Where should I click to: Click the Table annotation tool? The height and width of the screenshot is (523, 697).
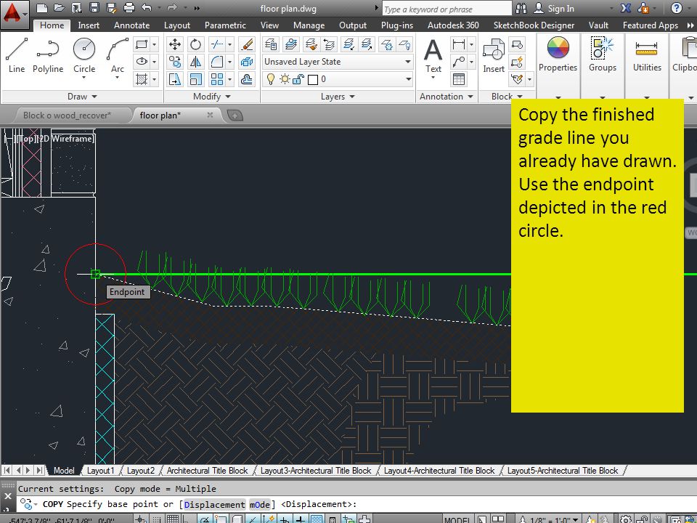458,79
